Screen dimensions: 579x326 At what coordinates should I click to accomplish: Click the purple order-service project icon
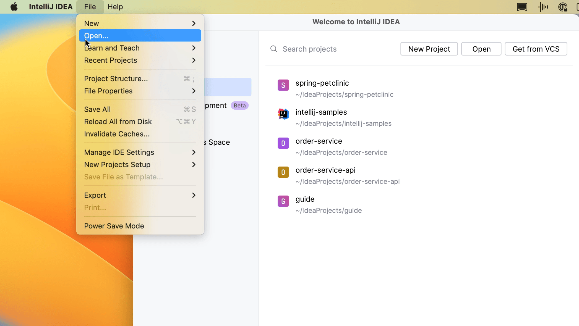pyautogui.click(x=283, y=143)
